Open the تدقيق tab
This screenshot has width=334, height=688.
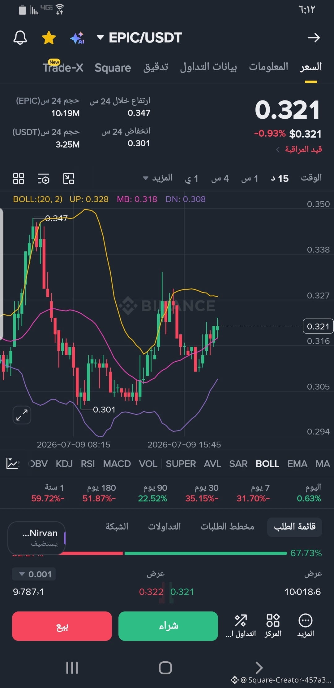click(156, 67)
